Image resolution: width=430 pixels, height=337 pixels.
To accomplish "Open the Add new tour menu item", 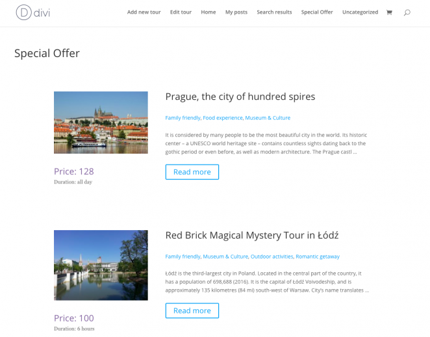I will tap(144, 12).
